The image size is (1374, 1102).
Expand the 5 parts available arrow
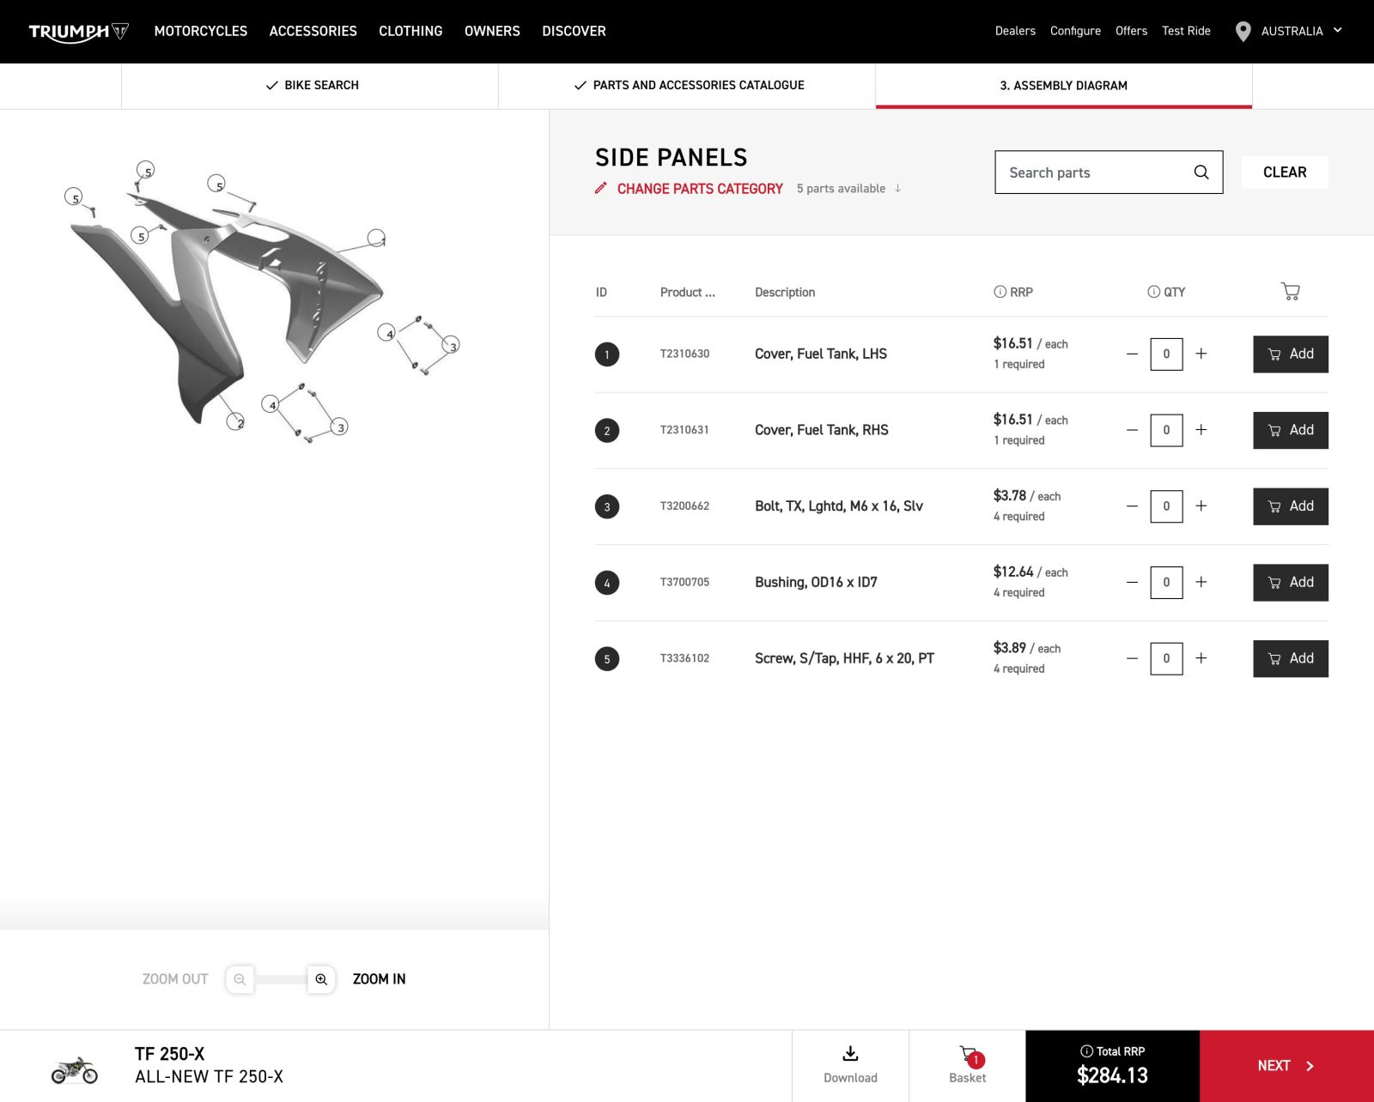897,188
